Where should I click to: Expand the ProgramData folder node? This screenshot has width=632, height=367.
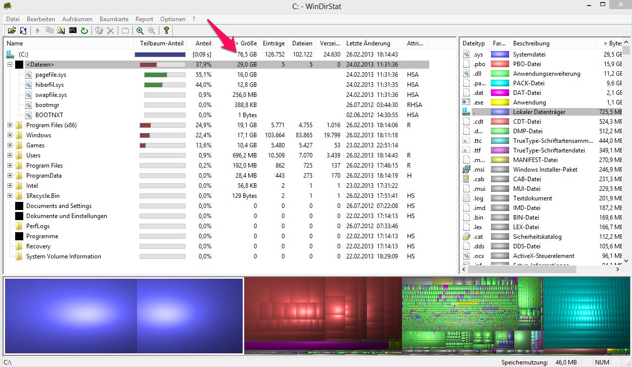(10, 175)
